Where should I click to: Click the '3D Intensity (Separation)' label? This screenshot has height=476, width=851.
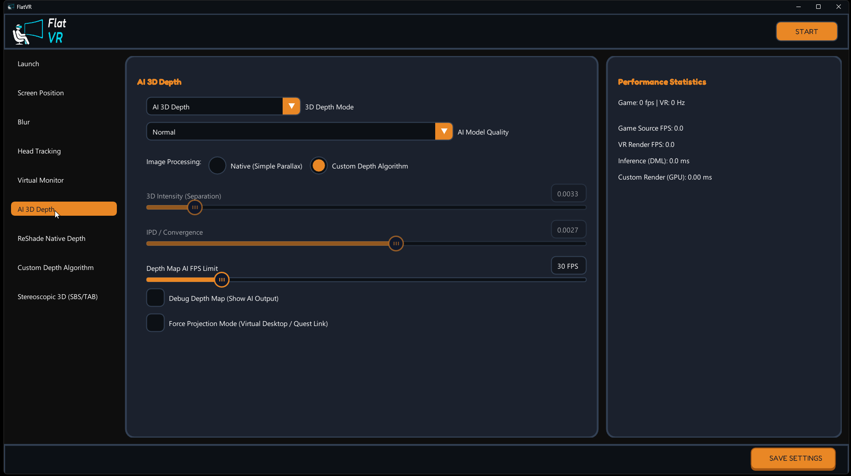184,196
